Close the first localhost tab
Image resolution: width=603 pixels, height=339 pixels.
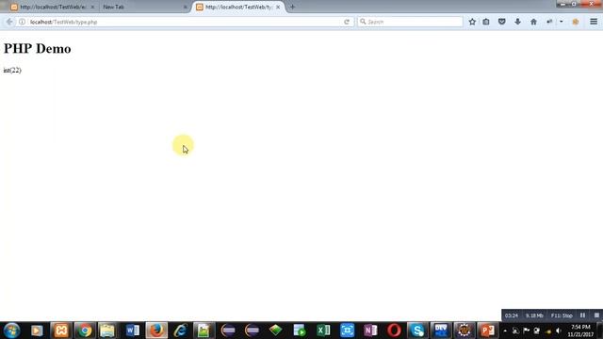click(92, 7)
